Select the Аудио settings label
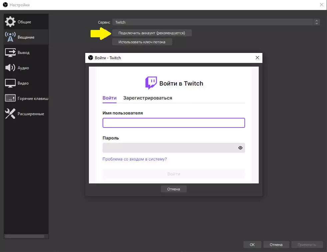327x252 pixels. (23, 68)
